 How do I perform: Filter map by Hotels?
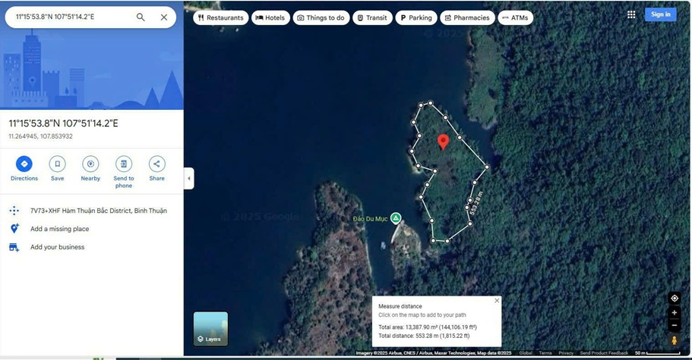tap(270, 17)
